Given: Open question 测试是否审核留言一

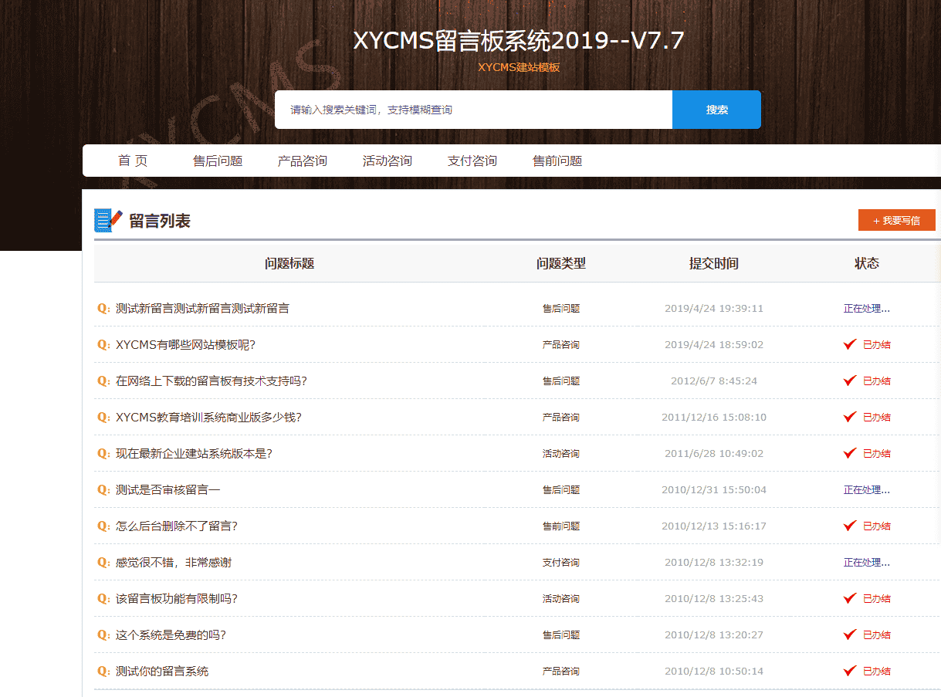Looking at the screenshot, I should point(168,490).
